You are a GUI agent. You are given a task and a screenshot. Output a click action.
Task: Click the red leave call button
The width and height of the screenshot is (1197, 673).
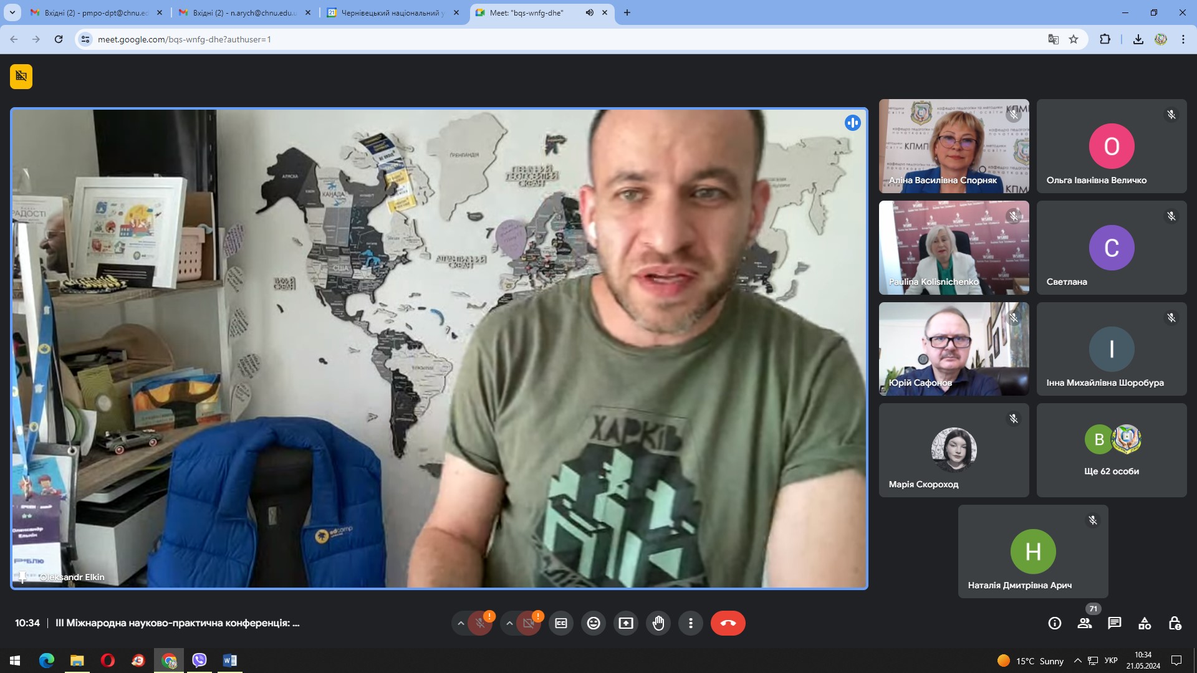tap(728, 623)
